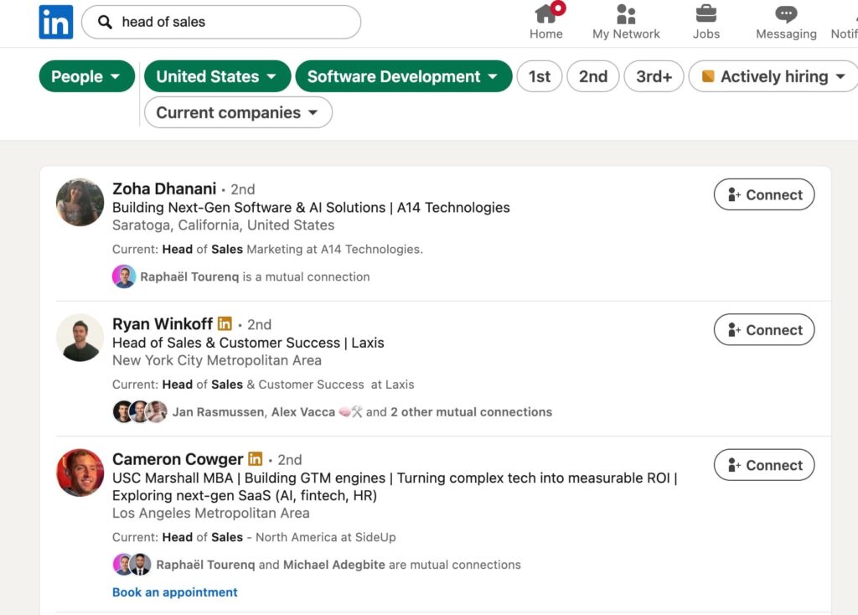Image resolution: width=858 pixels, height=615 pixels.
Task: Enable the 1st connections filter
Action: pos(539,76)
